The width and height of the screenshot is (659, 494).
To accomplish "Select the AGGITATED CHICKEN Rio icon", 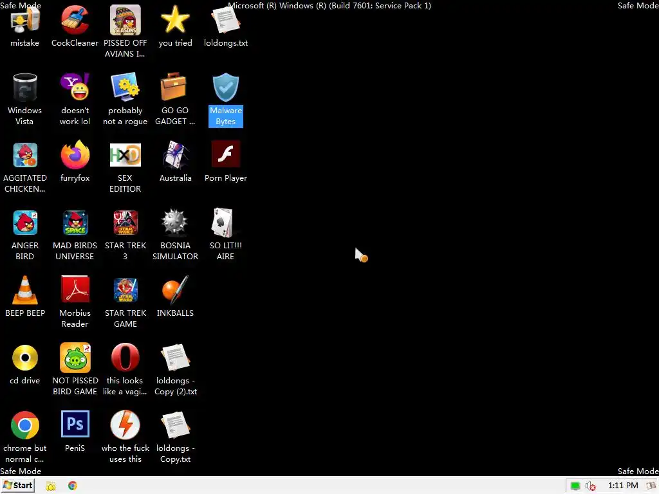I will (x=25, y=155).
